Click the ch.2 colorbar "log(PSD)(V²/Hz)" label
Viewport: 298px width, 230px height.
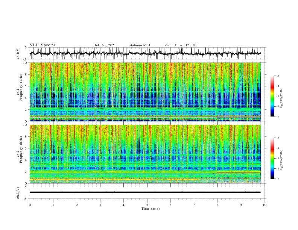[282, 160]
